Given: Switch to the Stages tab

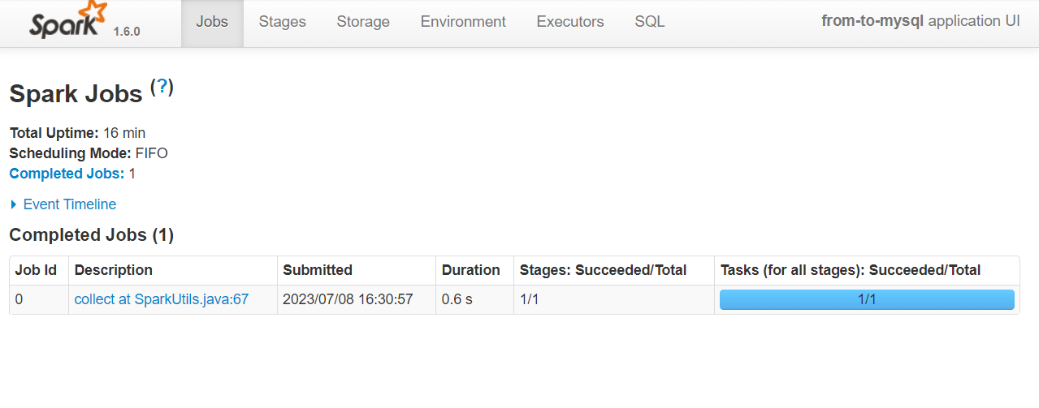Looking at the screenshot, I should click(x=282, y=23).
